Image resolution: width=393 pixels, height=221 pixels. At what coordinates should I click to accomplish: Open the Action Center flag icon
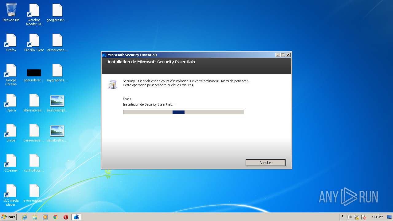[x=364, y=217]
